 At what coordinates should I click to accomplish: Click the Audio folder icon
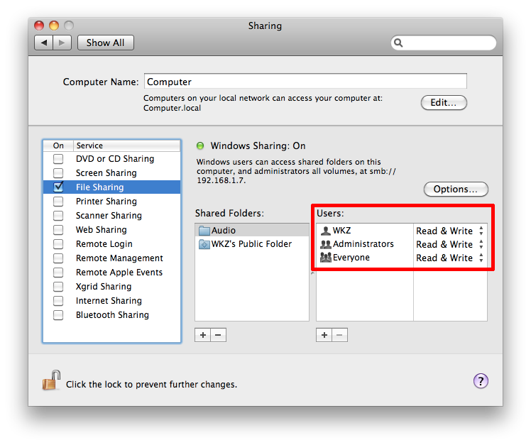click(204, 231)
